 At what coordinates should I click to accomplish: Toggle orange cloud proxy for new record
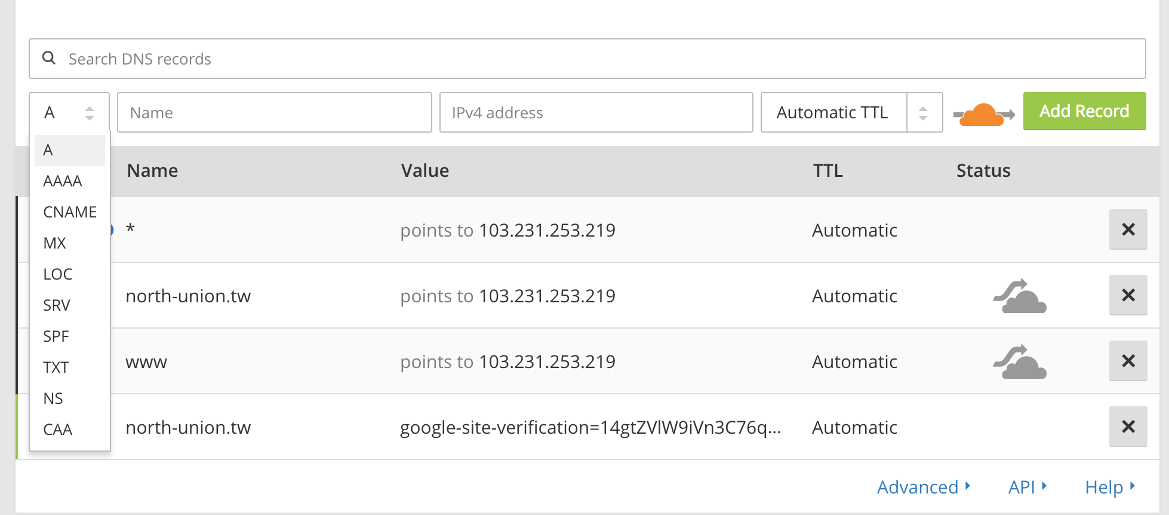pos(983,114)
